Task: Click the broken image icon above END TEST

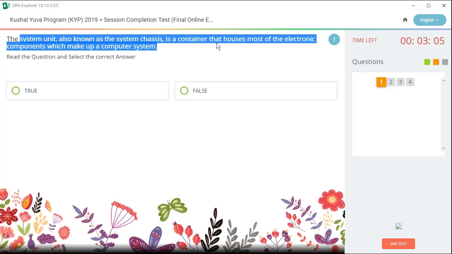Action: (398, 226)
